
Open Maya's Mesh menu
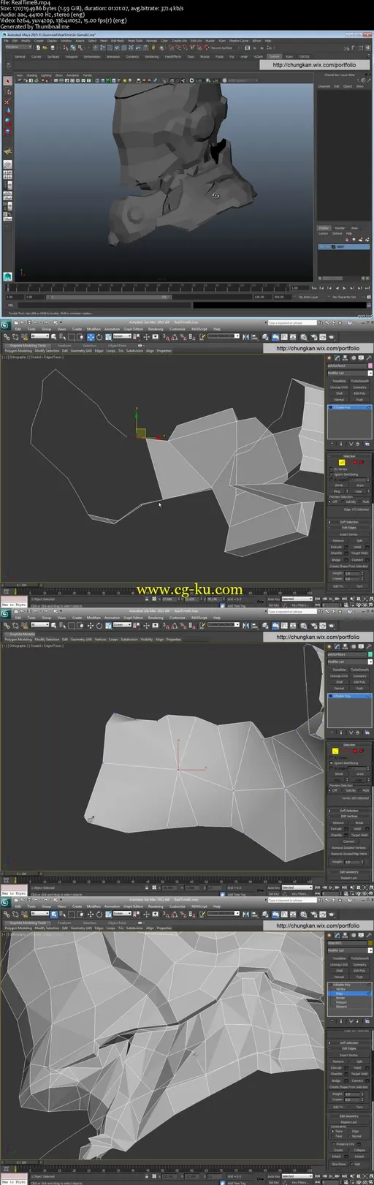tap(104, 41)
